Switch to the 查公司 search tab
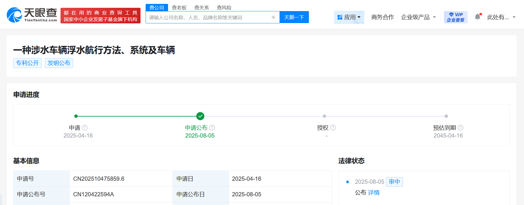 pos(157,7)
